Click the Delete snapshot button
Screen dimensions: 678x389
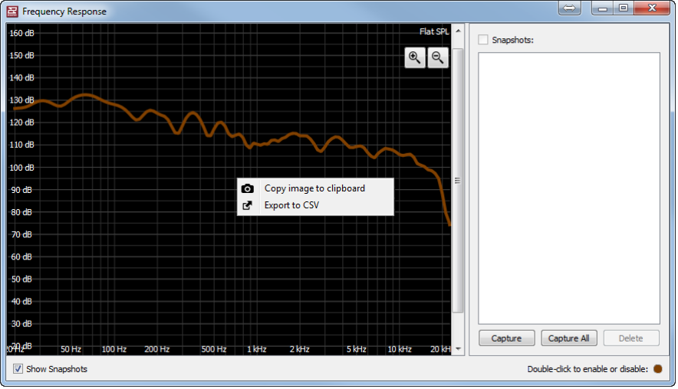631,338
